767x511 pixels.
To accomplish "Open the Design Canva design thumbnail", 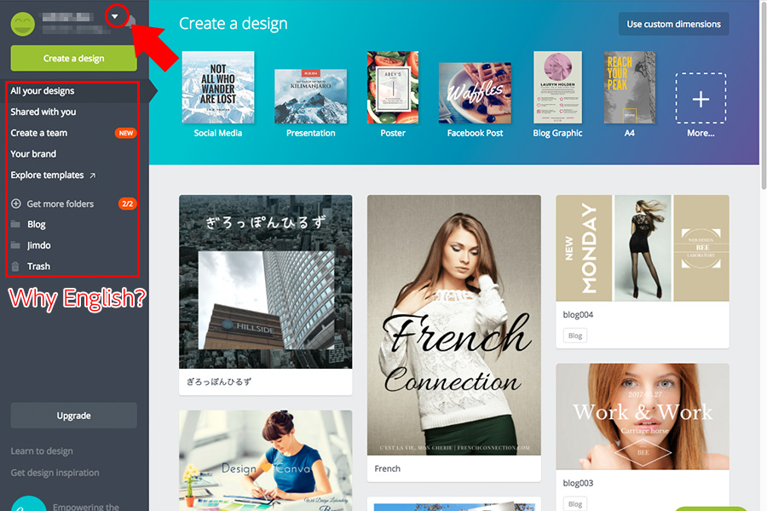I will coord(266,461).
